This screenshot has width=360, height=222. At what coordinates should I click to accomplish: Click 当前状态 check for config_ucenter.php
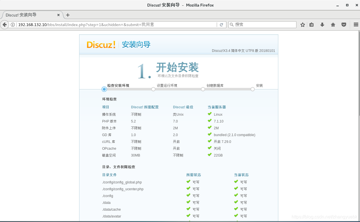point(236,188)
